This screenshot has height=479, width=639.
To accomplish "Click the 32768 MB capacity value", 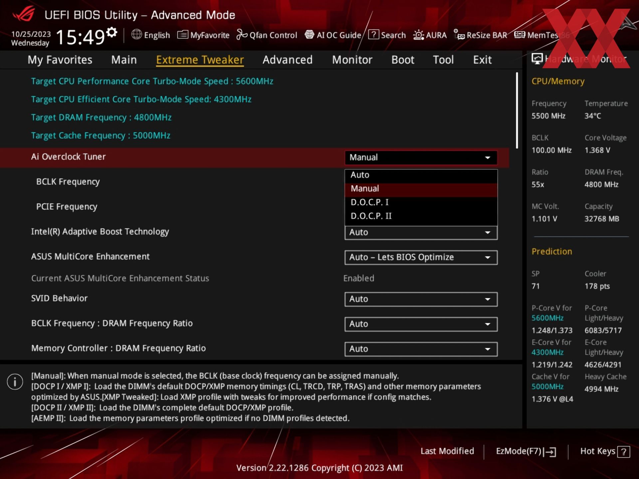I will [602, 219].
